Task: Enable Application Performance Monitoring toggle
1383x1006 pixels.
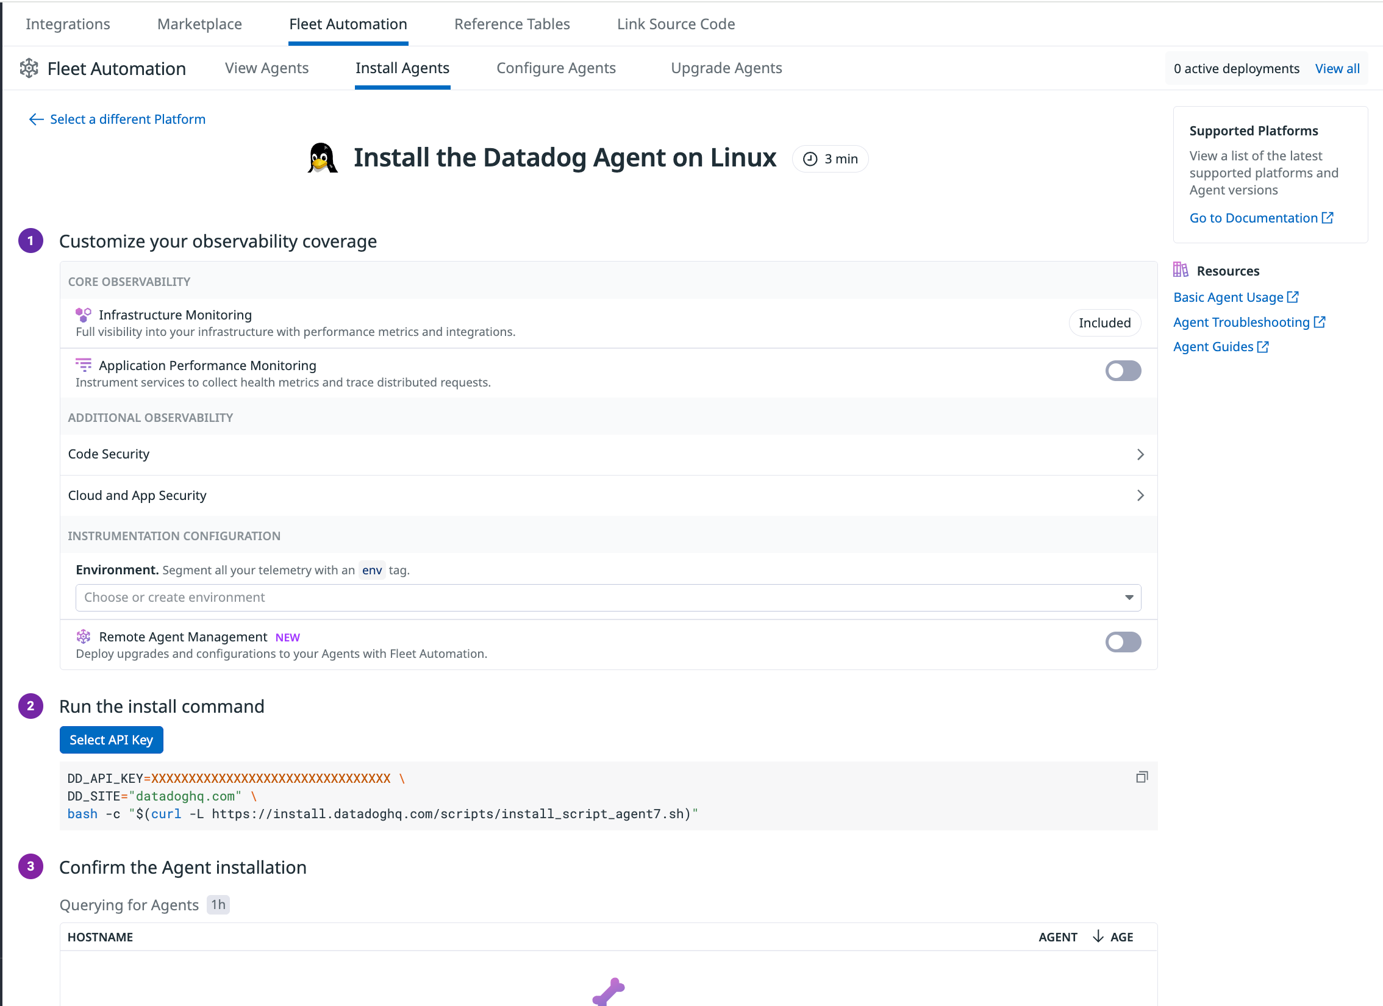Action: click(1123, 371)
